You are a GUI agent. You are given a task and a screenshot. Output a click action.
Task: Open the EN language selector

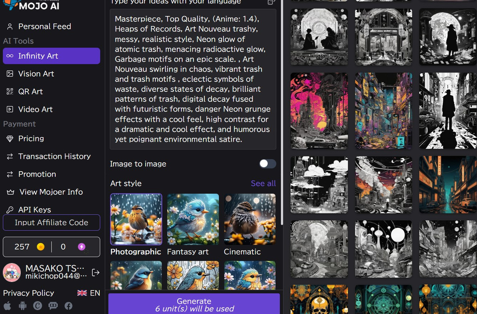89,293
